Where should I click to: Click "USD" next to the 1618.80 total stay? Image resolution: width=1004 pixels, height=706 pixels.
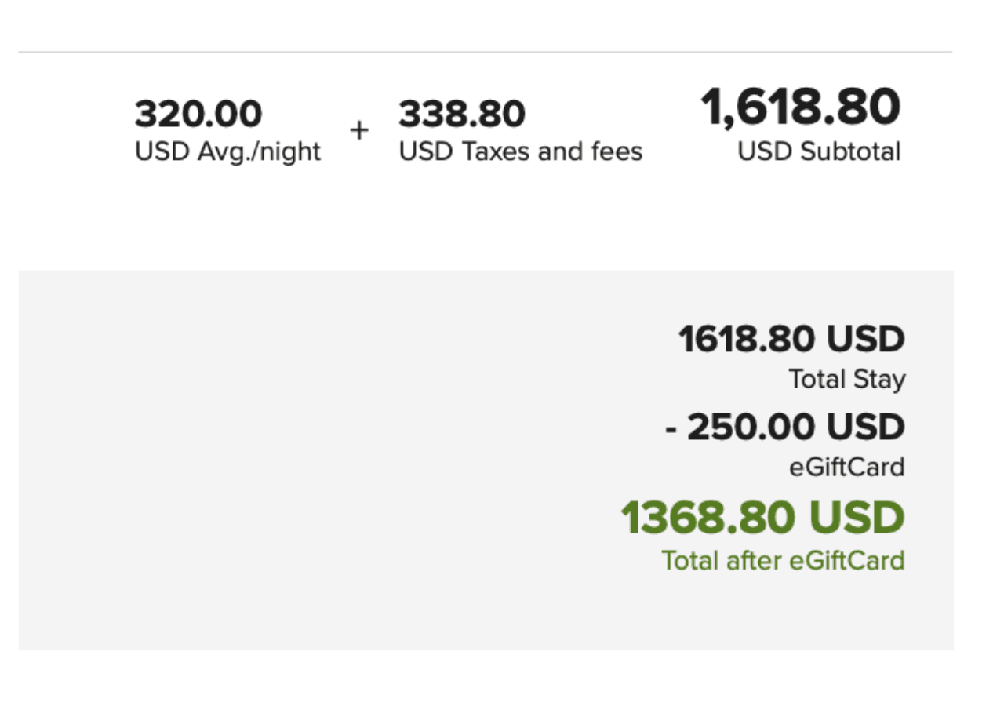[866, 340]
